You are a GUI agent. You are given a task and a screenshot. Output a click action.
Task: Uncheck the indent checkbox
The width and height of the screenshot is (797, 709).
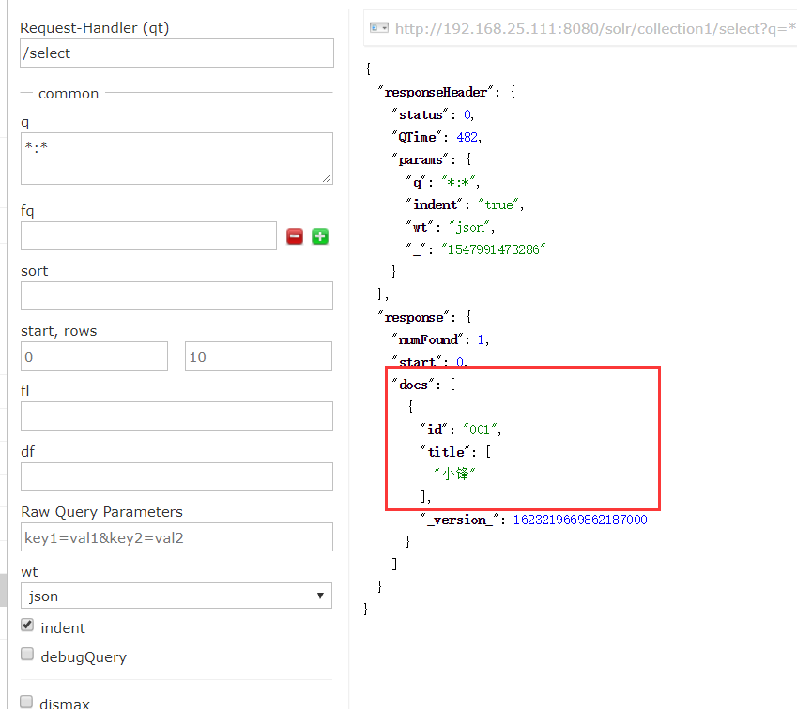point(27,625)
